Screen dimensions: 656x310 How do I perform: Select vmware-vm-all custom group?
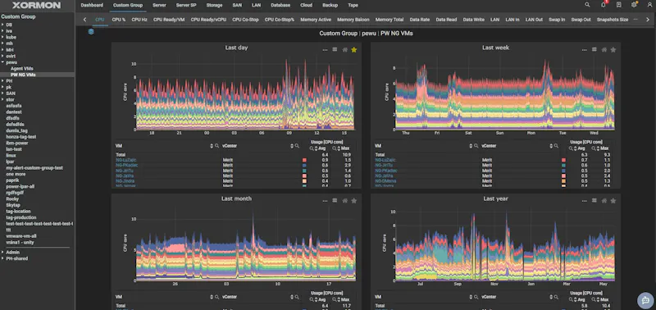click(21, 236)
